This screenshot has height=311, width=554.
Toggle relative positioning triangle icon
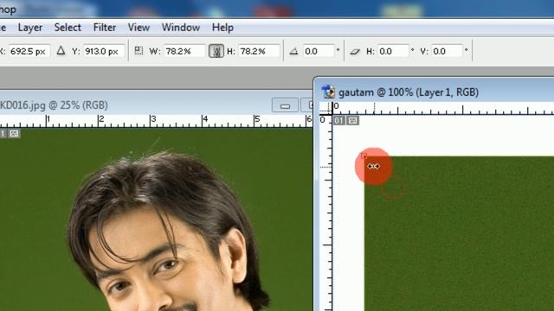(61, 51)
